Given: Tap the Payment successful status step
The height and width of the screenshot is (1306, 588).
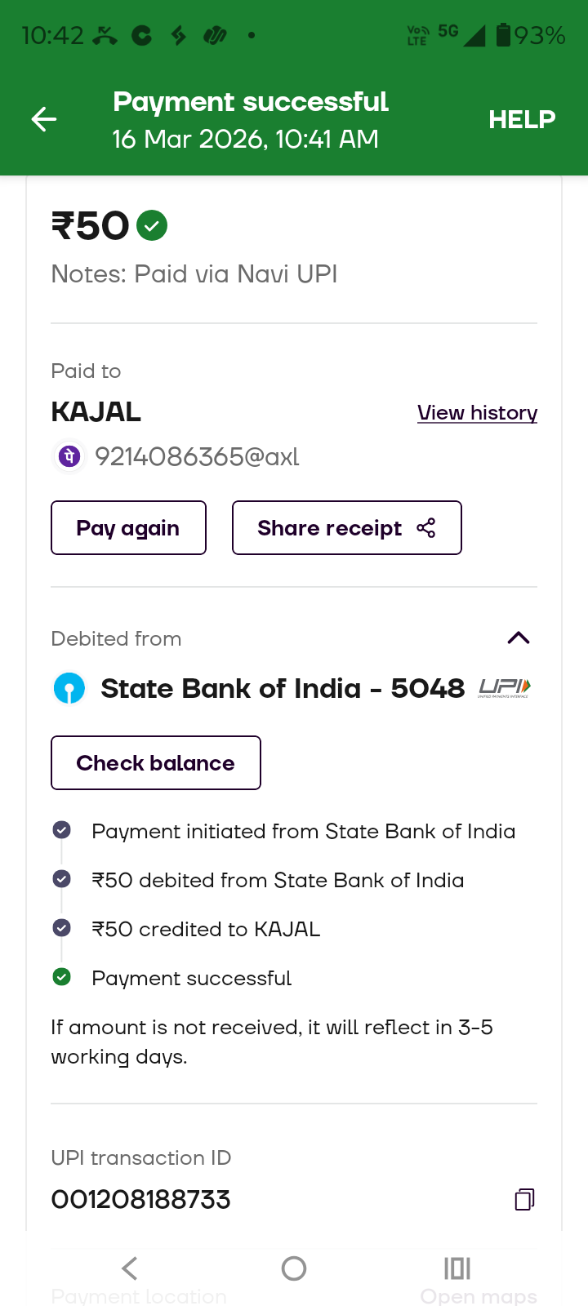Looking at the screenshot, I should tap(191, 978).
